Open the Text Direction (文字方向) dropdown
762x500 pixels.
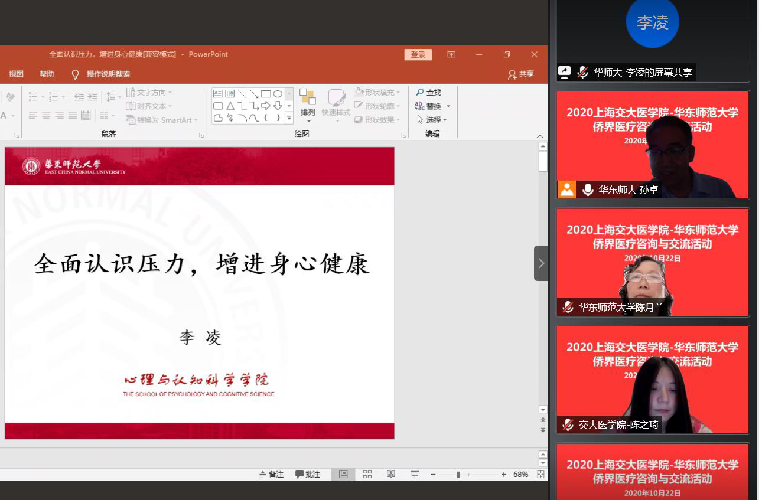[x=149, y=93]
